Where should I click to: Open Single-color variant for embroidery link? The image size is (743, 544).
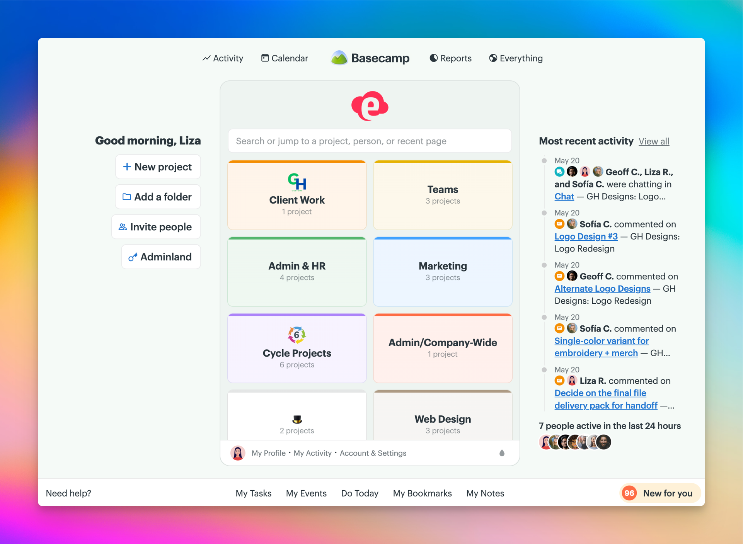(602, 347)
